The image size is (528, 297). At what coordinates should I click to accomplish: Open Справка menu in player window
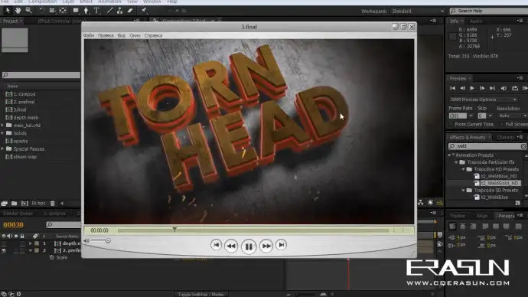pos(153,35)
